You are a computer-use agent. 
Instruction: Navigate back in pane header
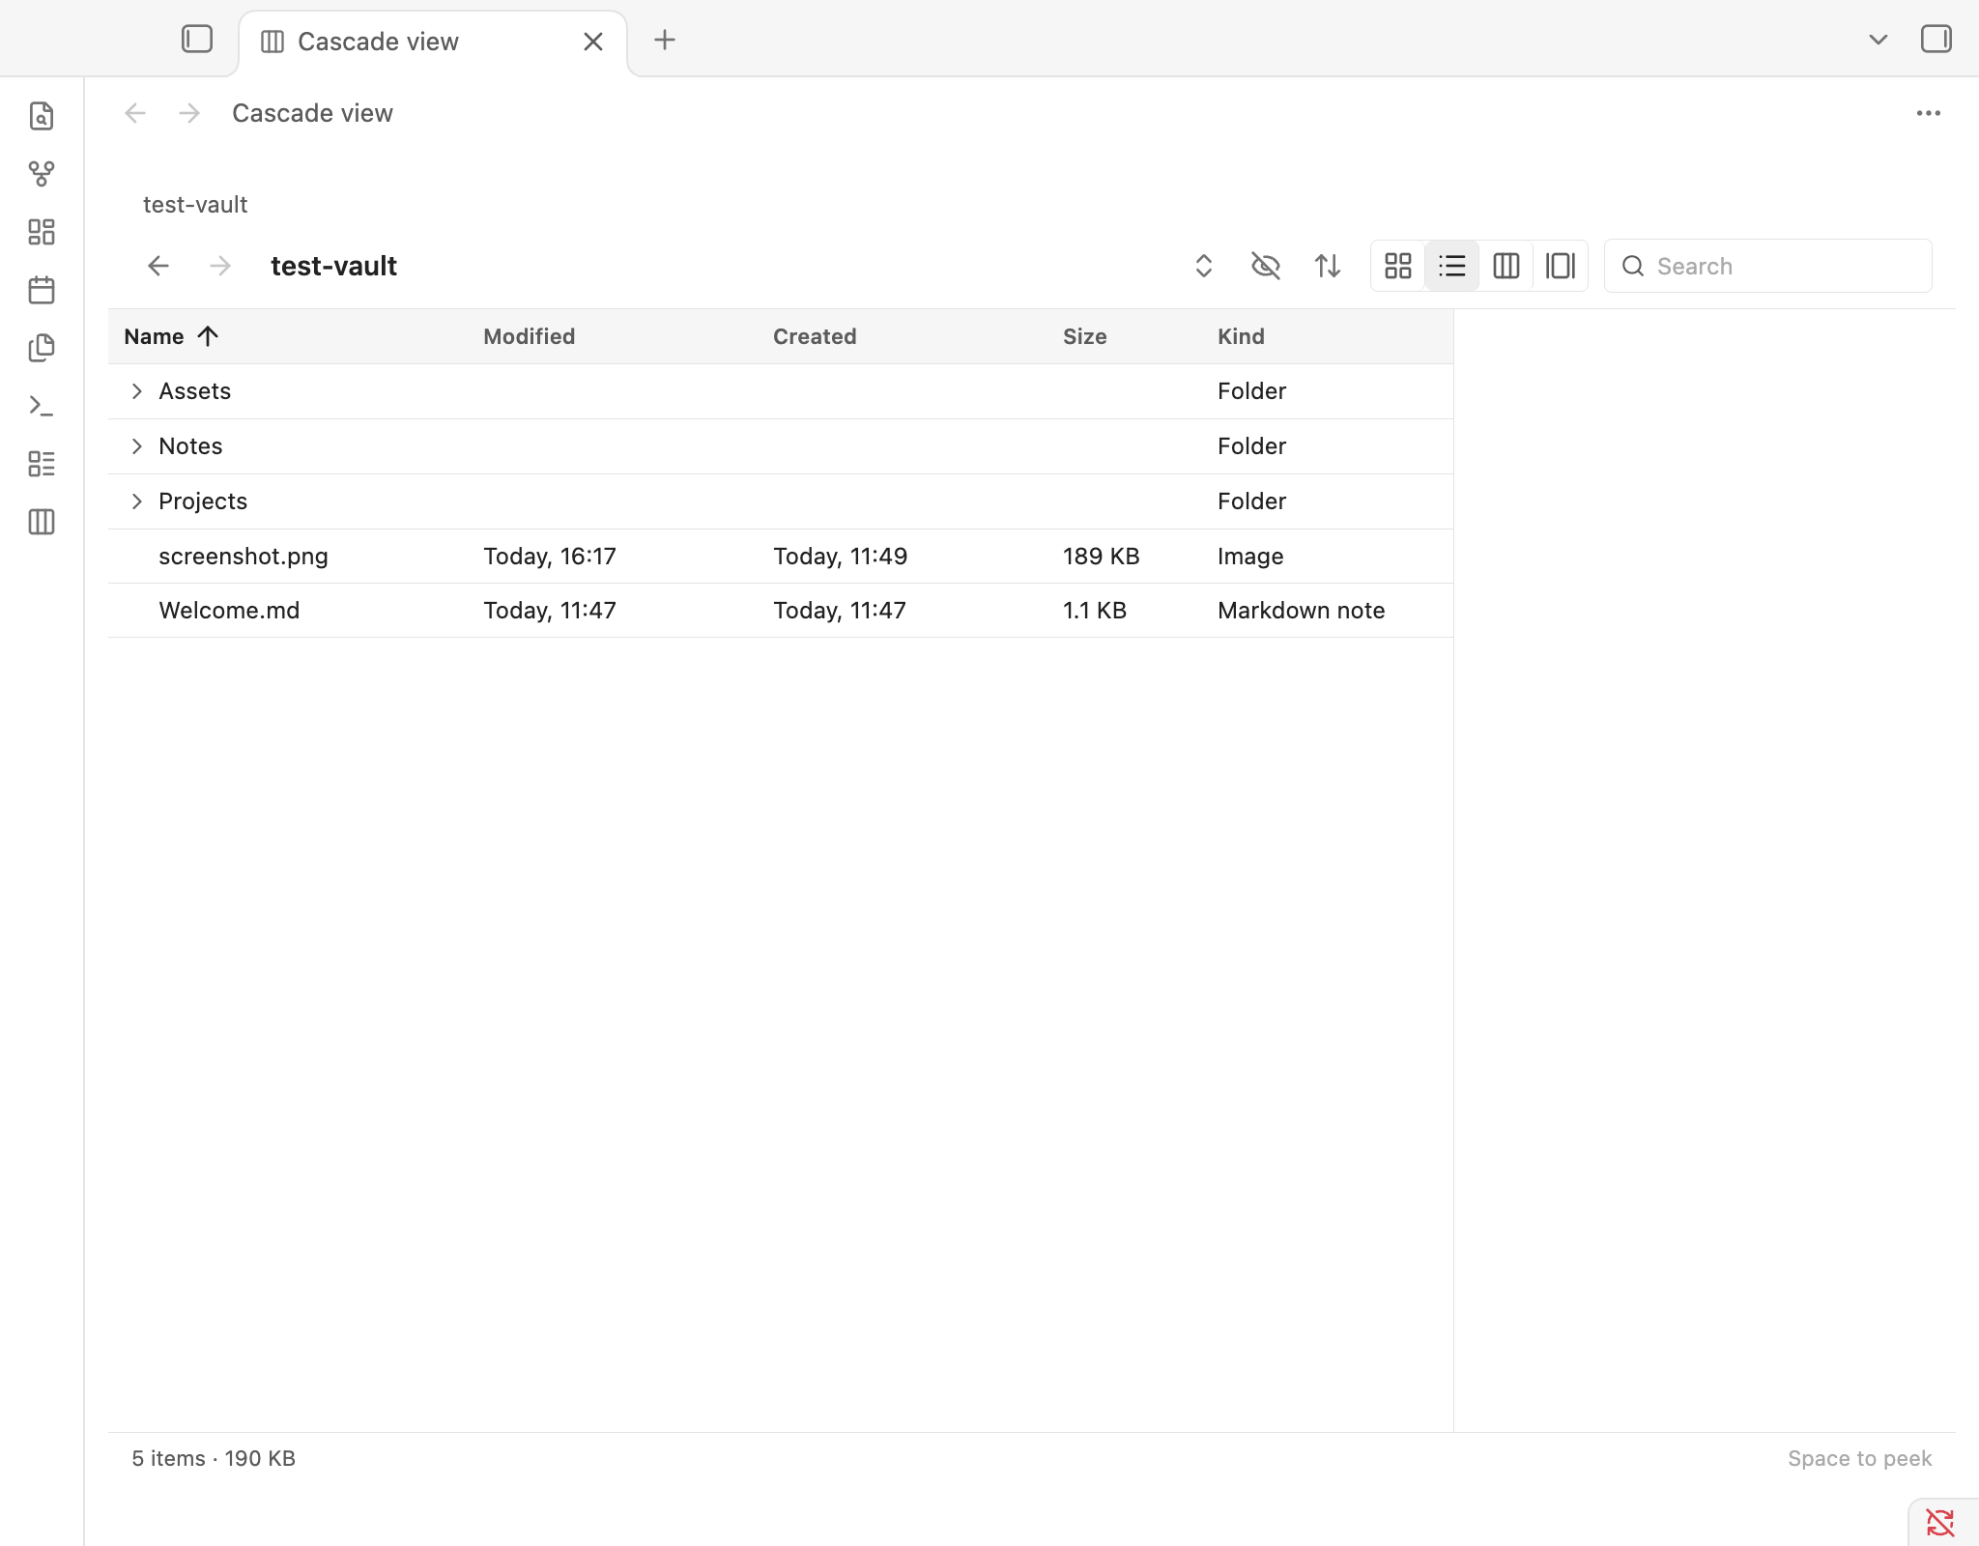click(x=135, y=113)
